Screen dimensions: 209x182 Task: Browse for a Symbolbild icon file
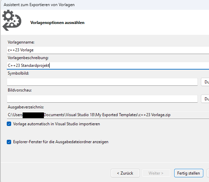click(x=205, y=82)
